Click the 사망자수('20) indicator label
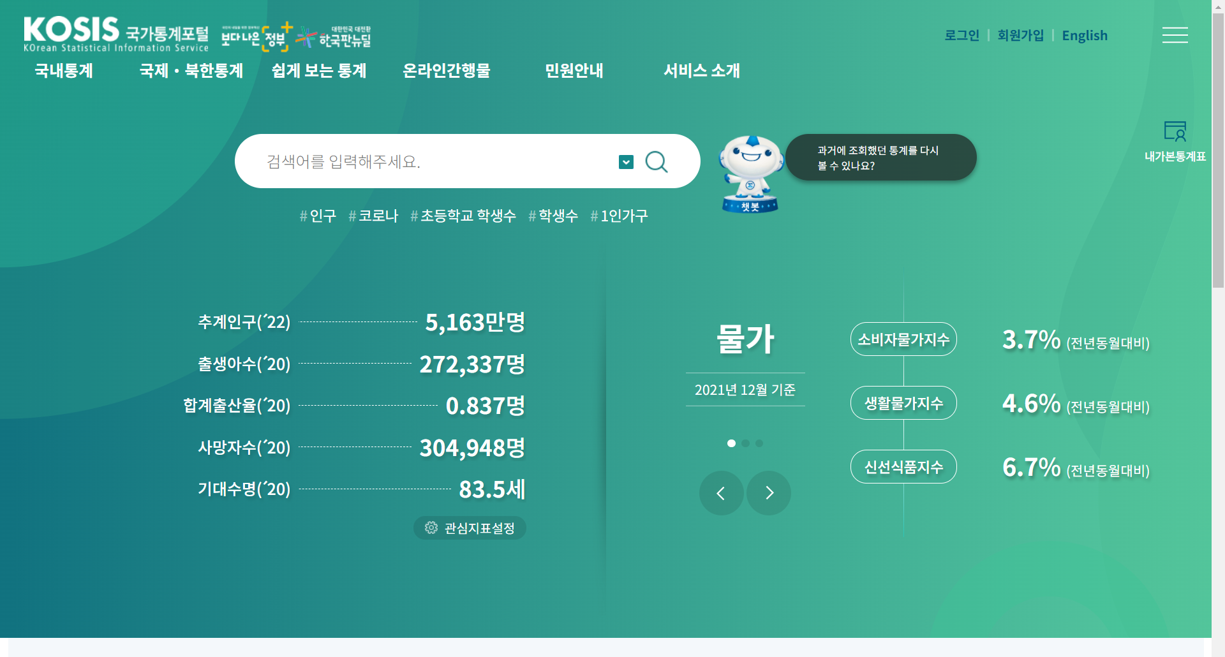The width and height of the screenshot is (1225, 657). (244, 448)
